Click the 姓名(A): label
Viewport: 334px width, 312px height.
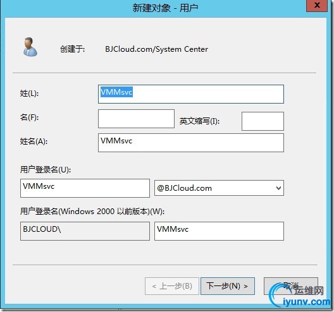click(x=34, y=141)
